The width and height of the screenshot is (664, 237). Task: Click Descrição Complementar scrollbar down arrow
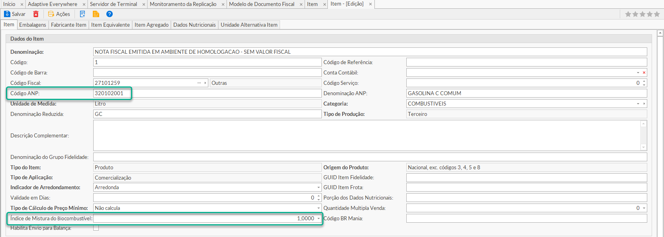[643, 147]
